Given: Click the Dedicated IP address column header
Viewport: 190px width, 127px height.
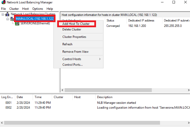Looking at the screenshot, I should 141,20.
